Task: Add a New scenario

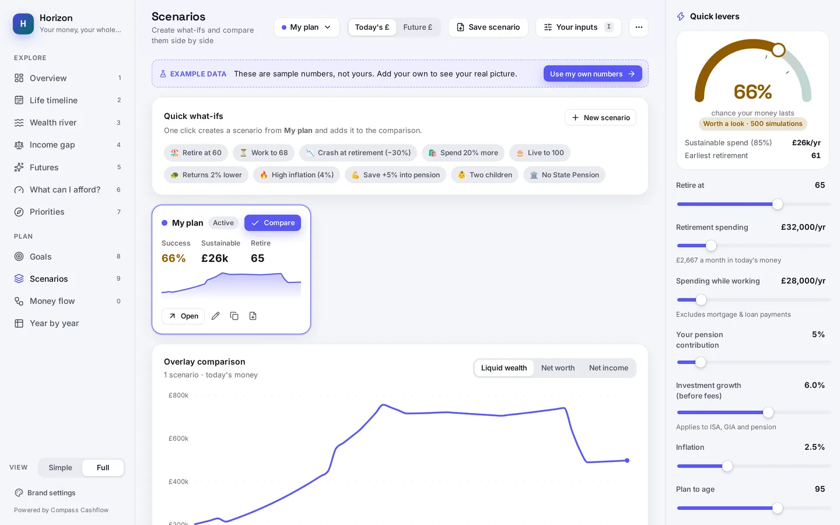Action: tap(600, 117)
